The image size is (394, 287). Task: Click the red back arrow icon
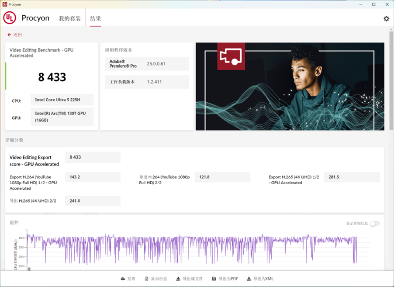(x=9, y=35)
